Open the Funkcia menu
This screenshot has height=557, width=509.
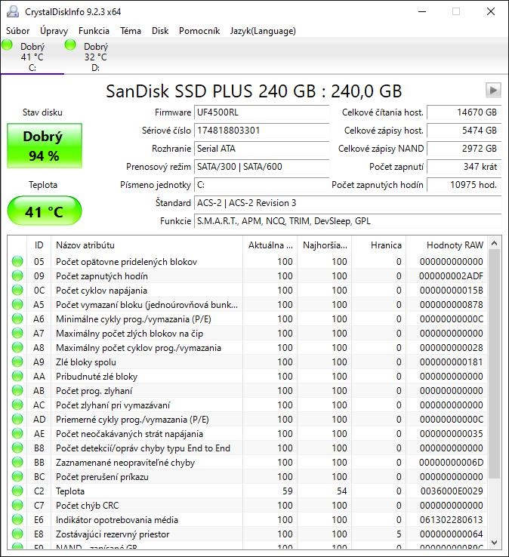[94, 31]
